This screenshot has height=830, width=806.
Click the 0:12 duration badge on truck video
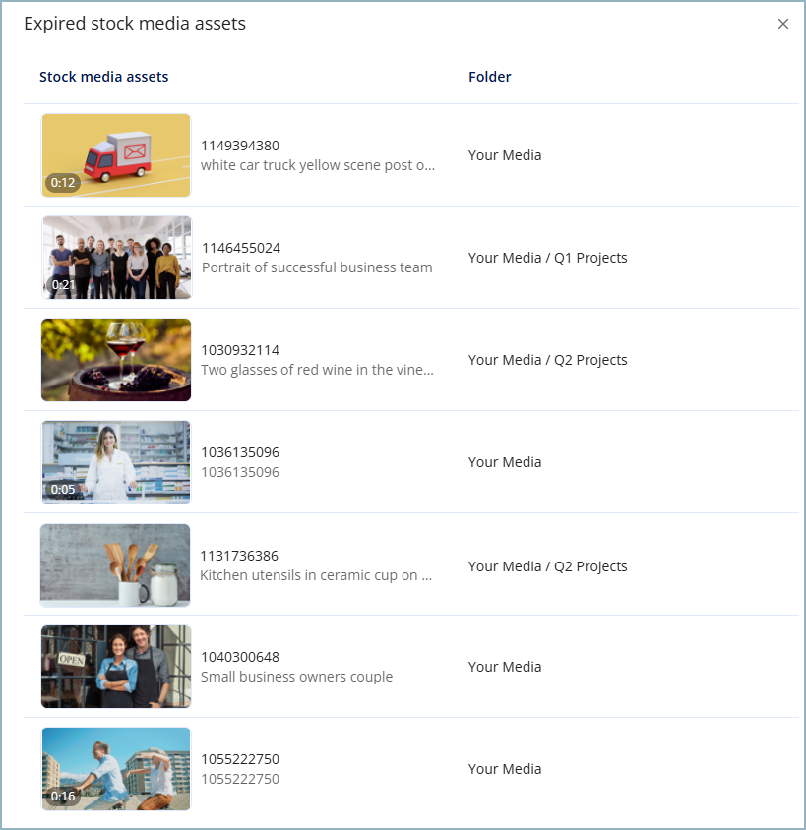tap(63, 183)
